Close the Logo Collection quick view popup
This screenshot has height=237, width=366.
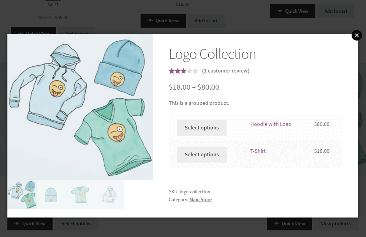point(357,35)
